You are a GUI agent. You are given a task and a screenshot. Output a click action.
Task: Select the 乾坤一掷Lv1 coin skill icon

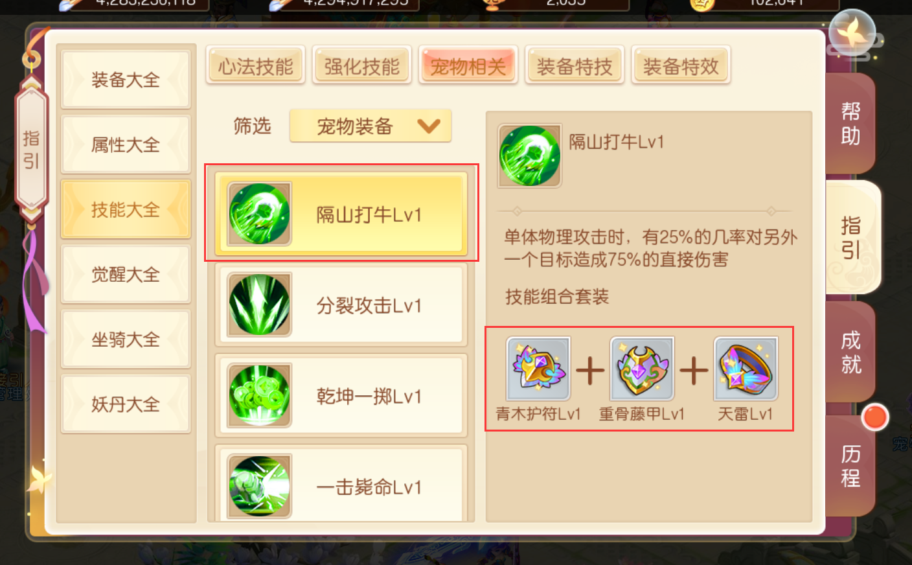[259, 395]
